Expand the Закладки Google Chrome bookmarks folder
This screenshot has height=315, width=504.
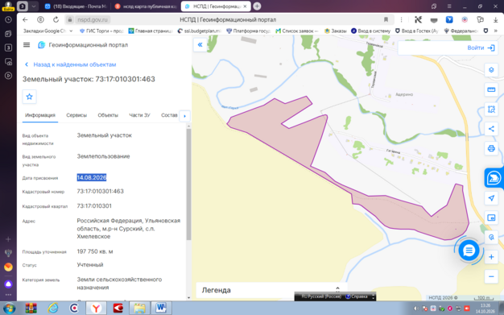coord(48,31)
